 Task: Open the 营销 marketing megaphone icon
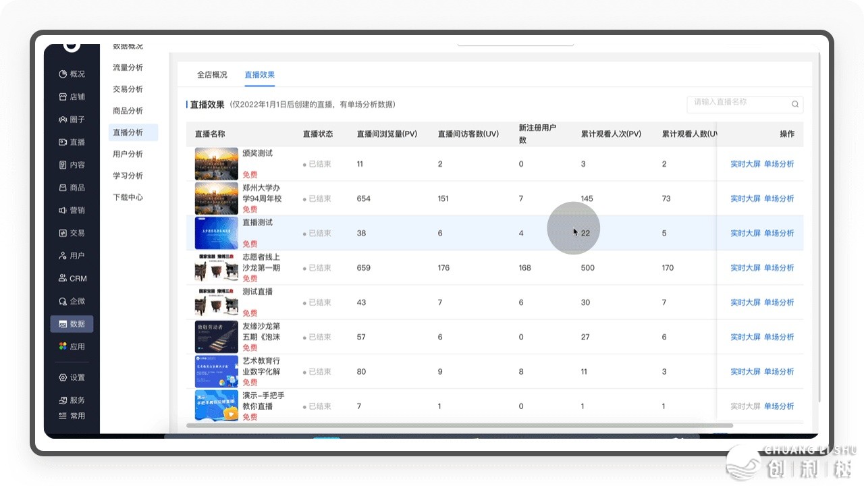point(63,211)
